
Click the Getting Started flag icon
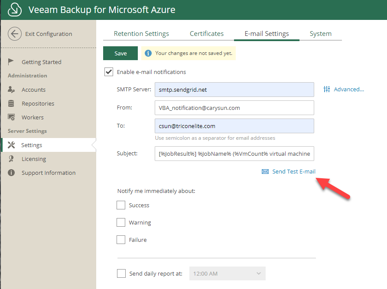[10, 62]
